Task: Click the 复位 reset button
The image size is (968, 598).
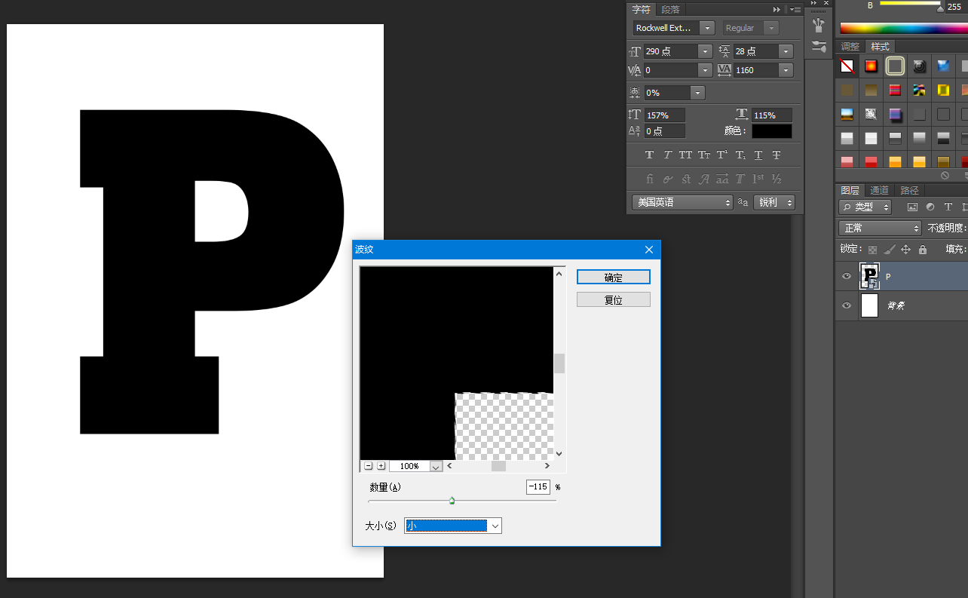Action: [x=614, y=299]
